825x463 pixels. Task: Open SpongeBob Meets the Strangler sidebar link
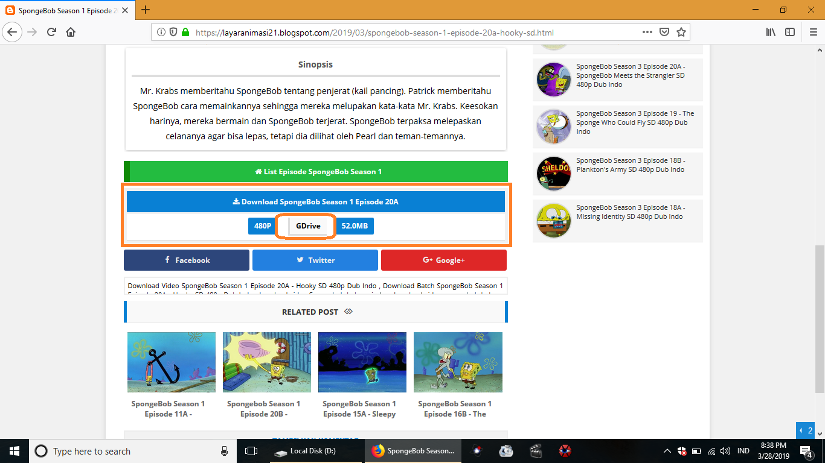[631, 75]
